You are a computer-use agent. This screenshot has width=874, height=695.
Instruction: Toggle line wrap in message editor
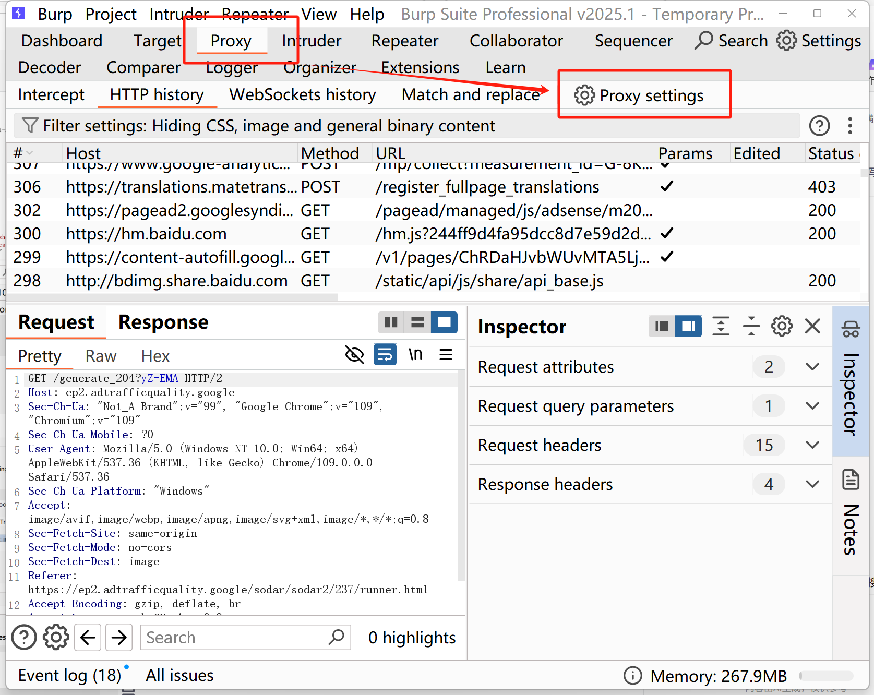coord(385,355)
